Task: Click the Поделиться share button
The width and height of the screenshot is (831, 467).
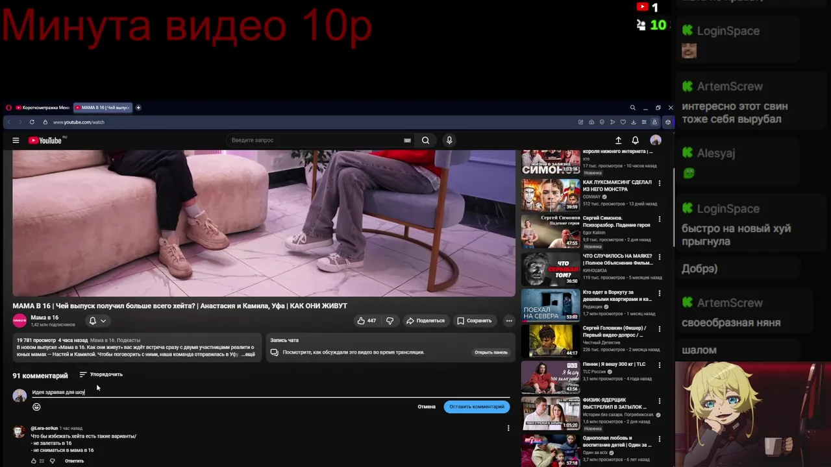Action: [425, 320]
